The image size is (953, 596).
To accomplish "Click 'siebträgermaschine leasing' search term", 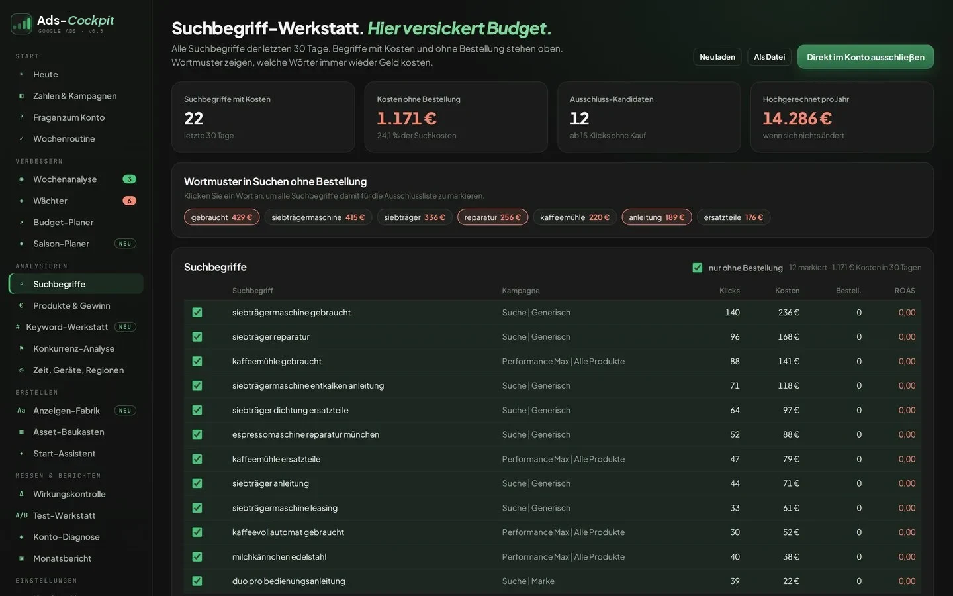I will click(x=285, y=508).
